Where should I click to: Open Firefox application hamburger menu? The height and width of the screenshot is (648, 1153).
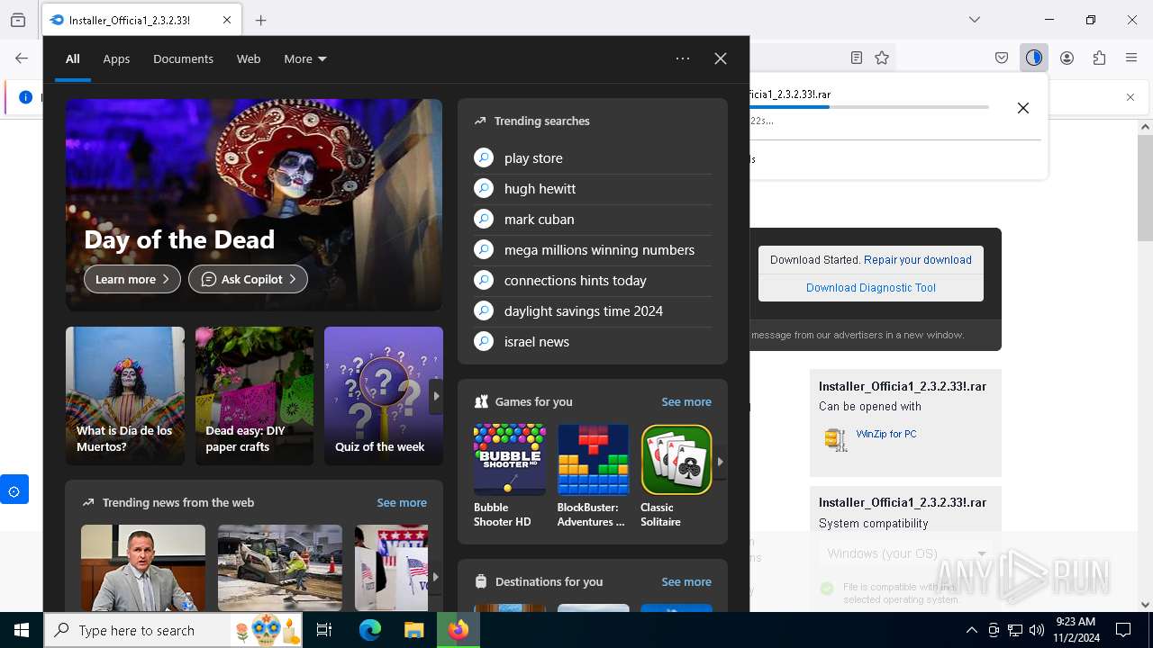pos(1131,58)
